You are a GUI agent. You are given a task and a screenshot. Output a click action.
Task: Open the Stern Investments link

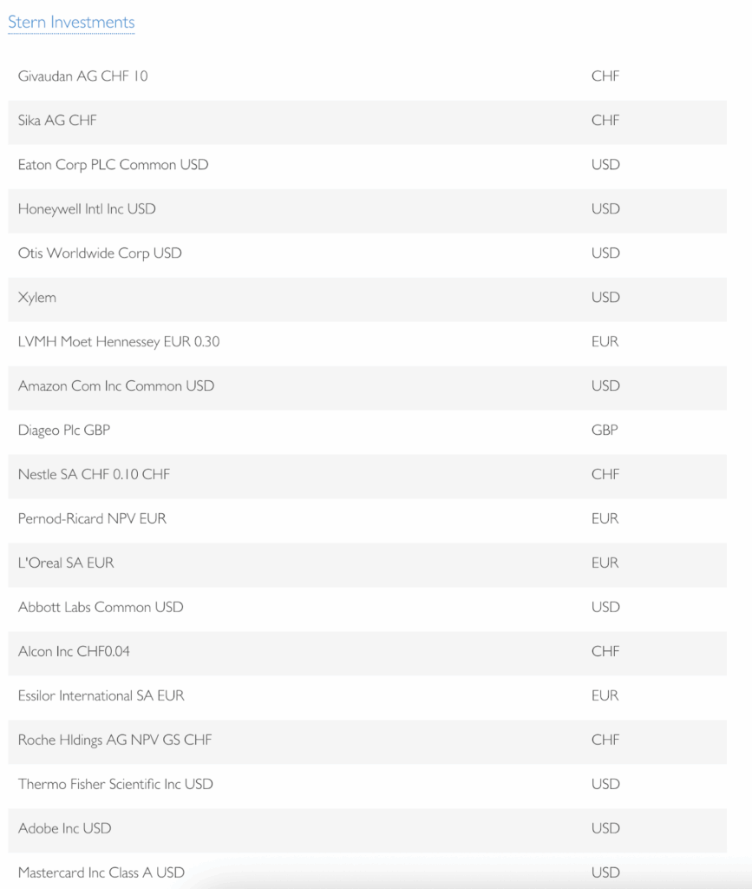(71, 23)
